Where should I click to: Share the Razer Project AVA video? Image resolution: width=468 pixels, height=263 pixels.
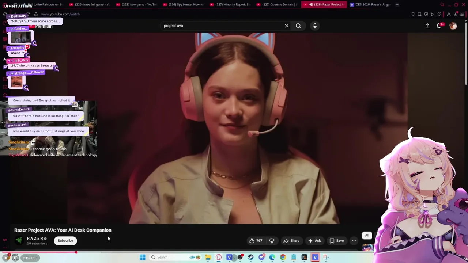(291, 241)
